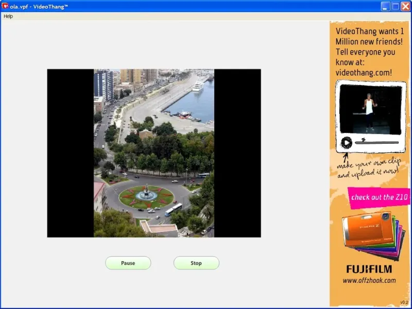The height and width of the screenshot is (309, 412).
Task: Click the 'check out the Z10' banner
Action: 379,197
